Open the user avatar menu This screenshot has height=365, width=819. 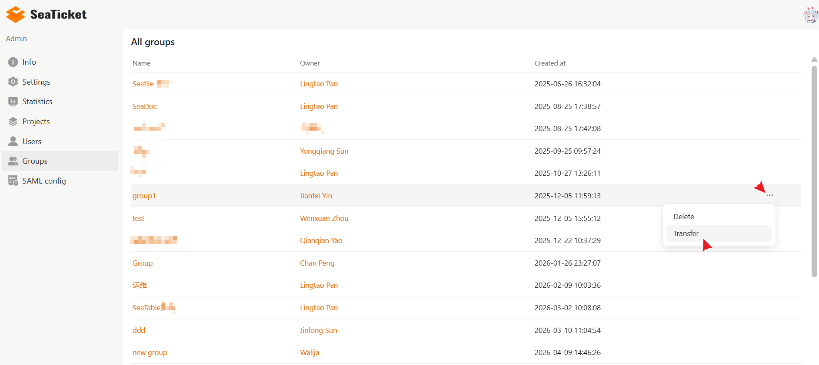click(x=811, y=15)
